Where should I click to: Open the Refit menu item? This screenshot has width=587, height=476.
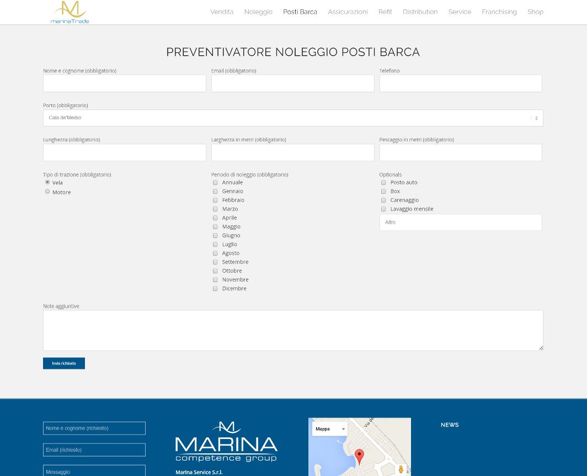coord(385,12)
